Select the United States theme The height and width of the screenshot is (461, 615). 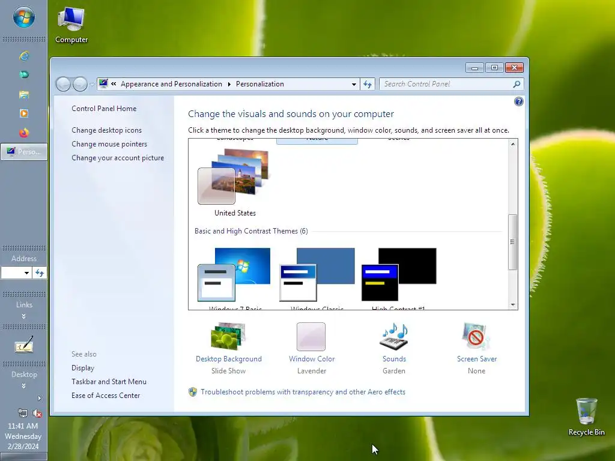[x=235, y=183]
